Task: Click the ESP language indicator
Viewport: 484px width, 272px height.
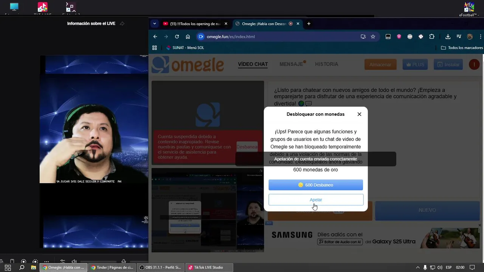Action: [x=449, y=267]
